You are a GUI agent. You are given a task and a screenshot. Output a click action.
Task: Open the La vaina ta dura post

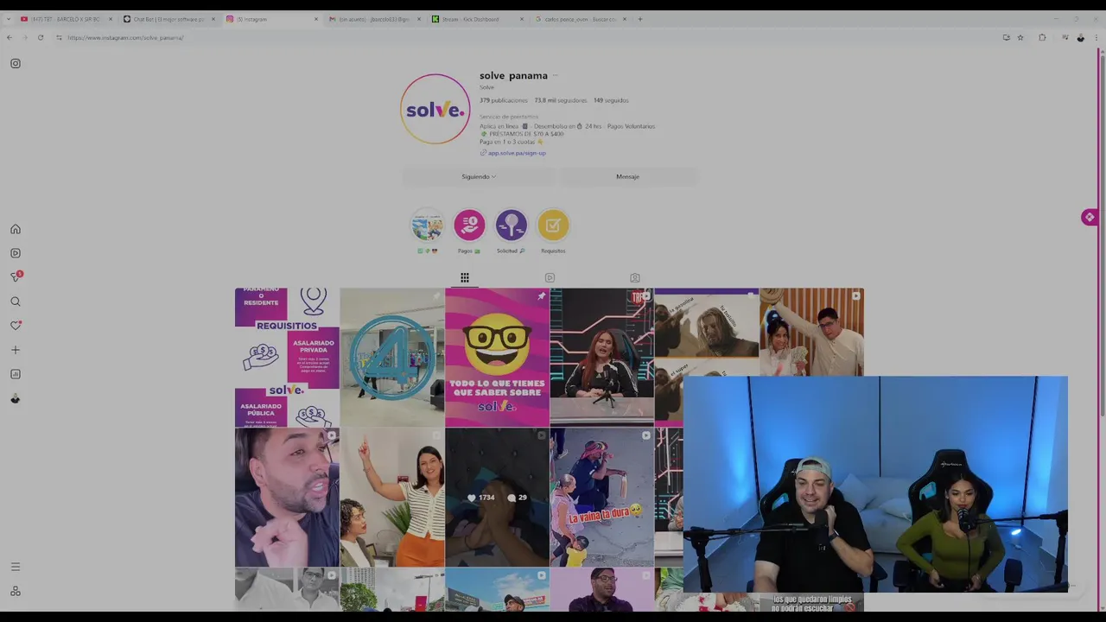click(x=601, y=497)
